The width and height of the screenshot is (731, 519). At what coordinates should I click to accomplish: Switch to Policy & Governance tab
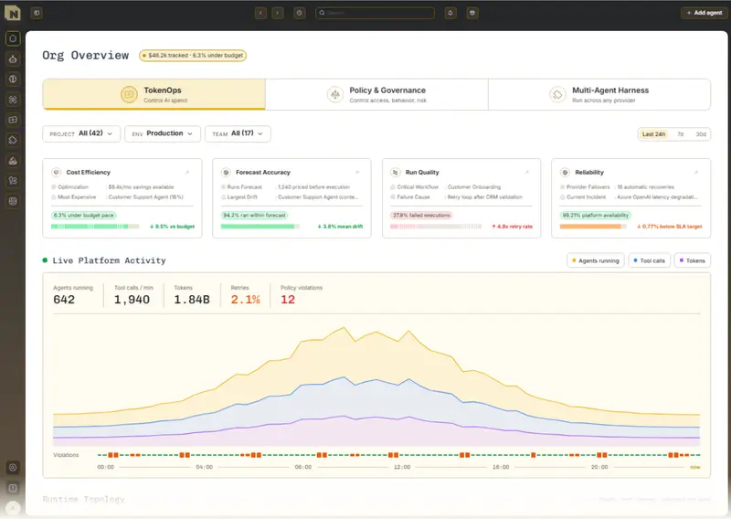click(376, 94)
